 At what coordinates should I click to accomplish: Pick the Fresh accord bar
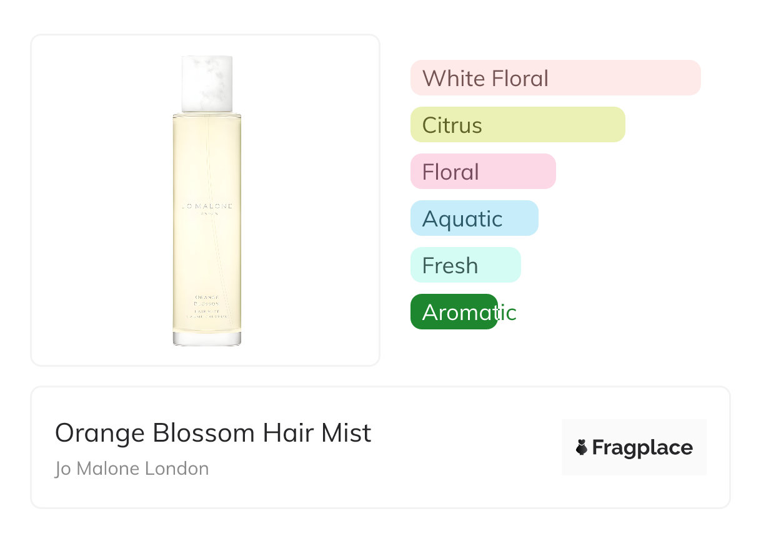tap(465, 265)
